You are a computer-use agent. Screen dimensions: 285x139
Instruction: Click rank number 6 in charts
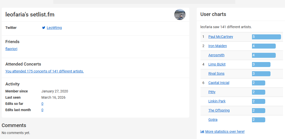click(x=203, y=83)
